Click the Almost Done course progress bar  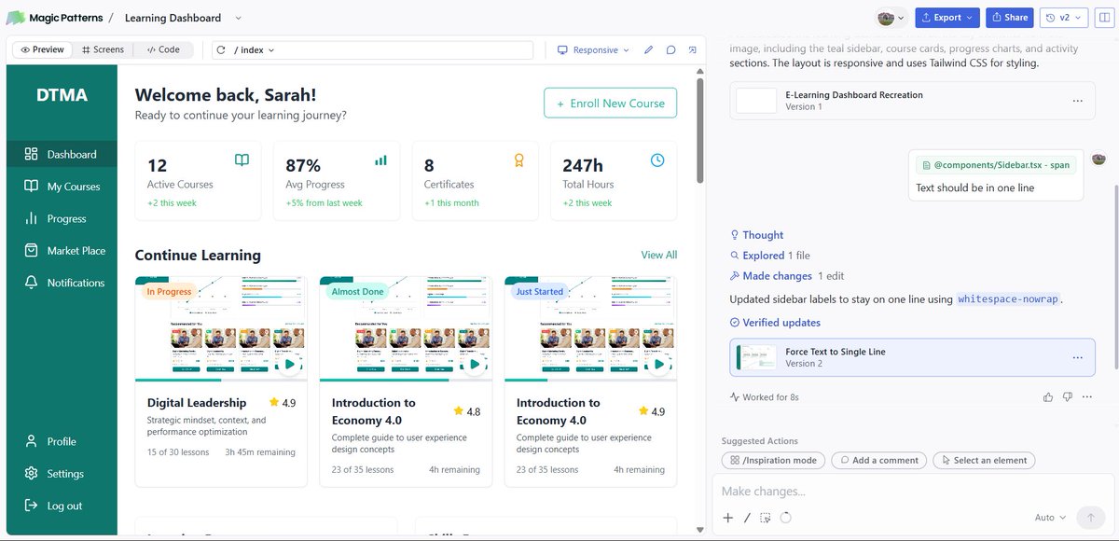[406, 380]
